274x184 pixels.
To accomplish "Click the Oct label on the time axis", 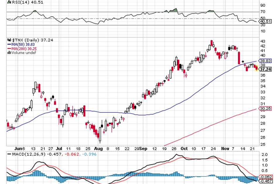I will (x=184, y=149).
